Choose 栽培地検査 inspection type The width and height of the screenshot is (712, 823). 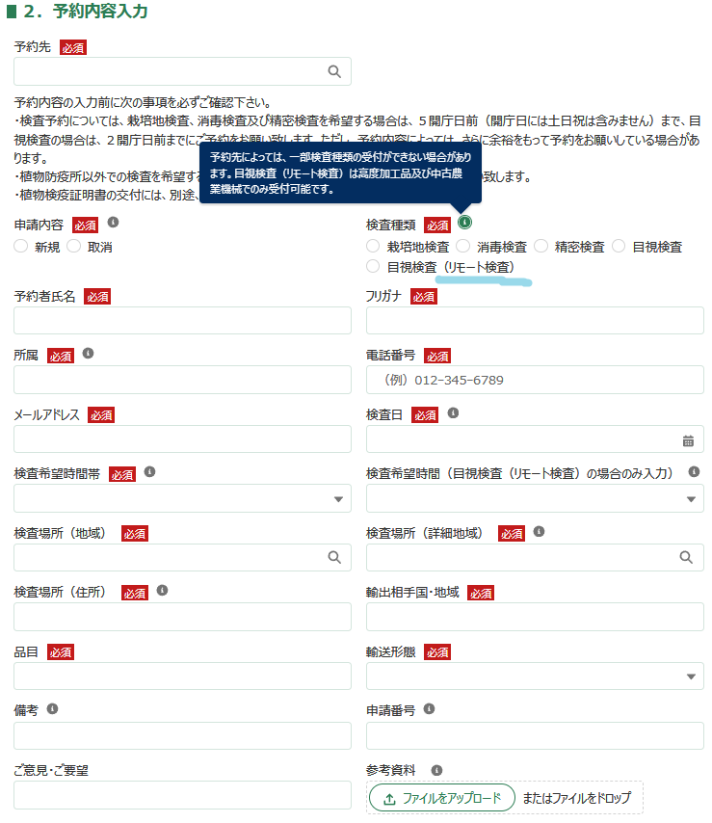(373, 246)
